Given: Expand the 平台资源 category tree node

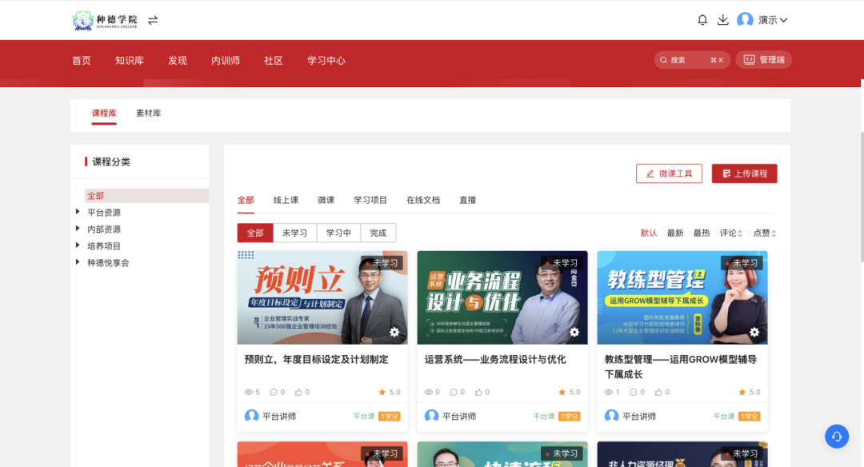Looking at the screenshot, I should click(x=78, y=212).
